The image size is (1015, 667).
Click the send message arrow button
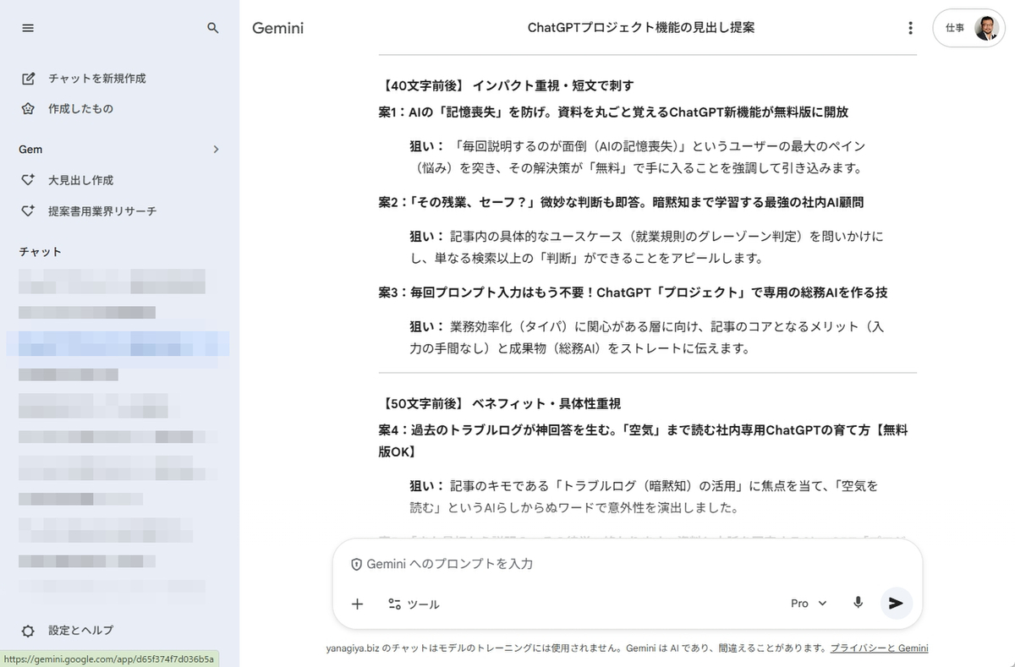[896, 603]
